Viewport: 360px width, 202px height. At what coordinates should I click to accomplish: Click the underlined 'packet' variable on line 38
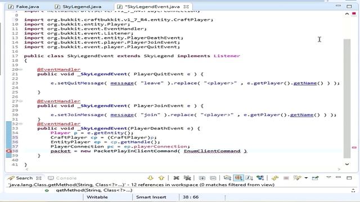click(x=61, y=151)
